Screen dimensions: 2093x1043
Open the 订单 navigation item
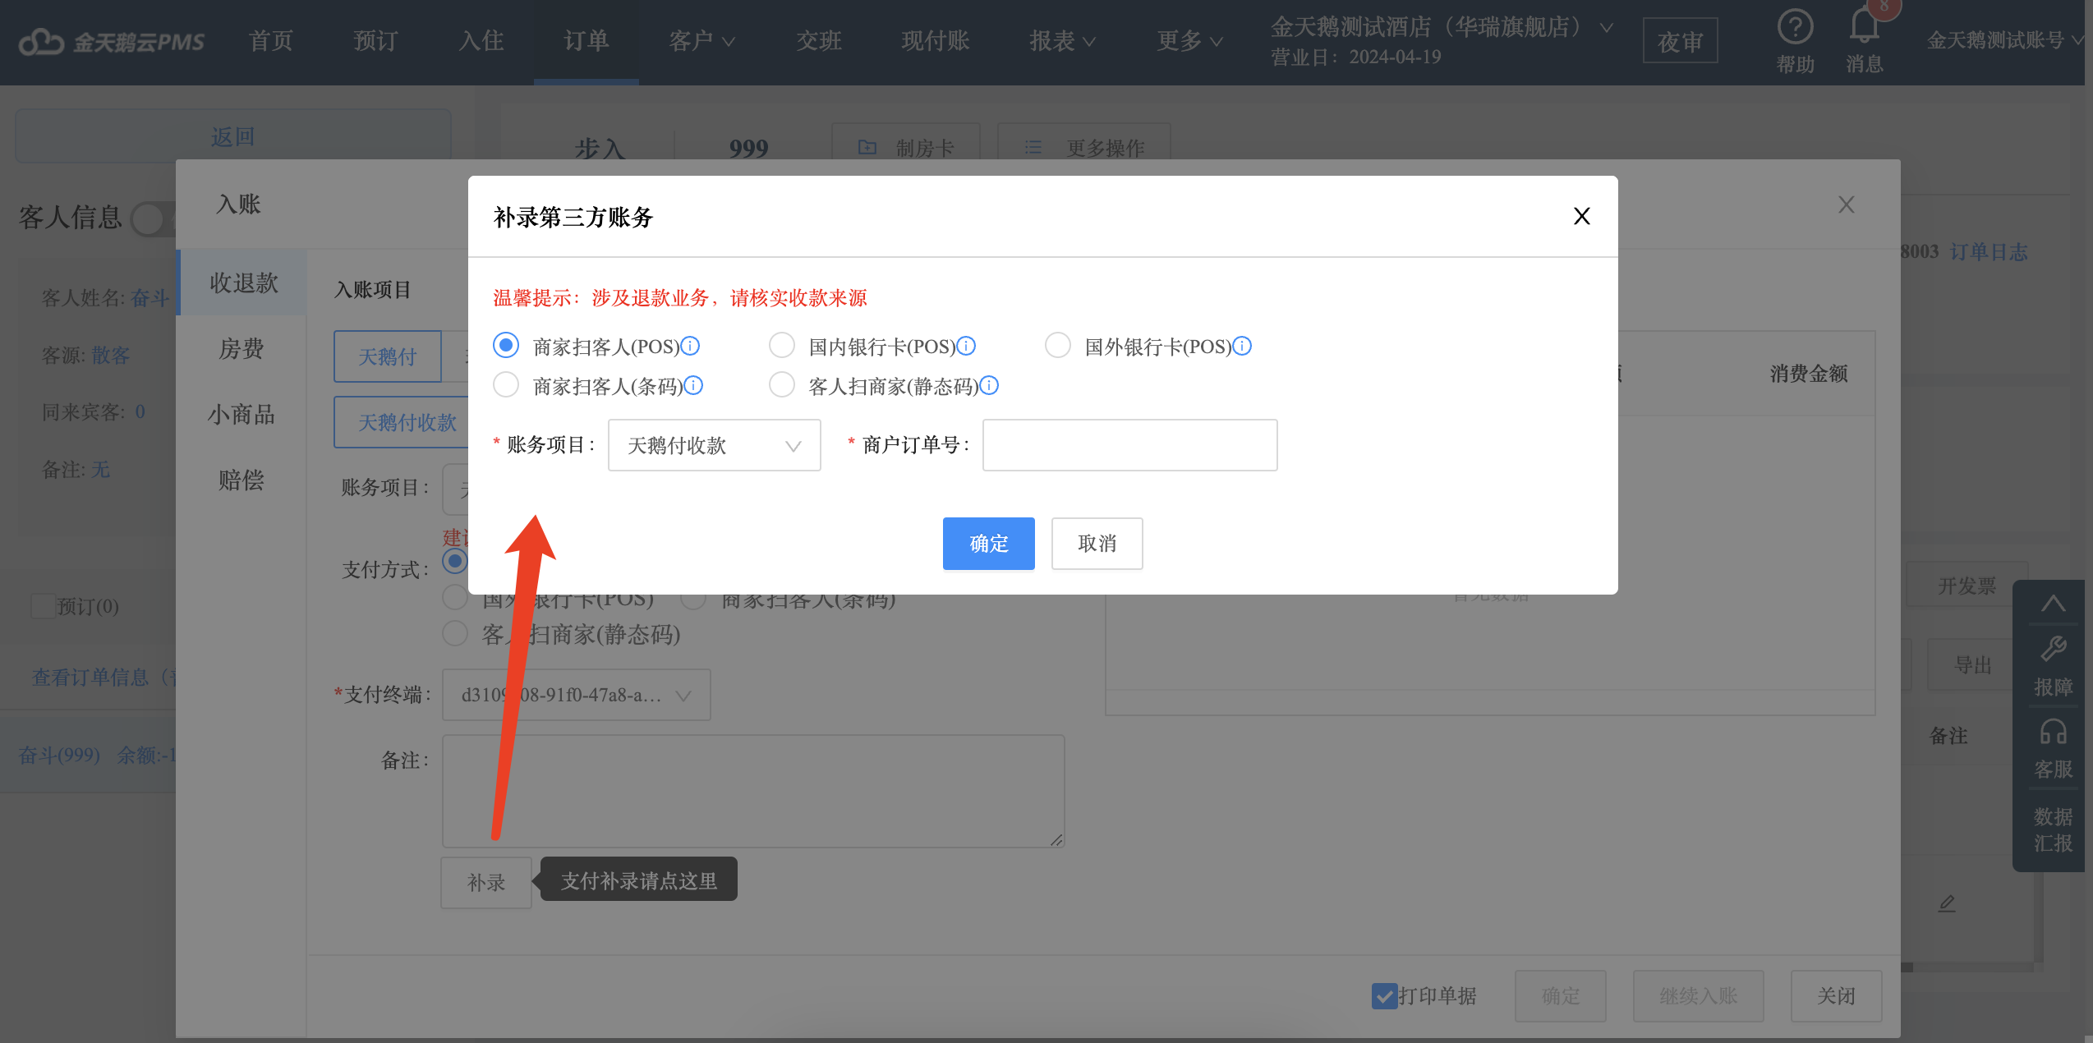tap(586, 41)
